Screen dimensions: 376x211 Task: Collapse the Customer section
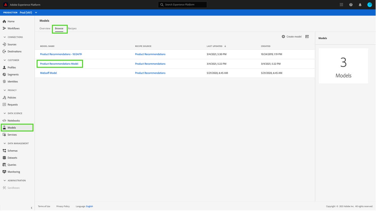pos(4,60)
